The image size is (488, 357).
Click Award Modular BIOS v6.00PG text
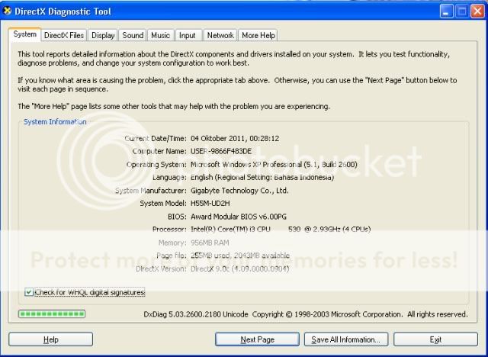[x=239, y=217]
